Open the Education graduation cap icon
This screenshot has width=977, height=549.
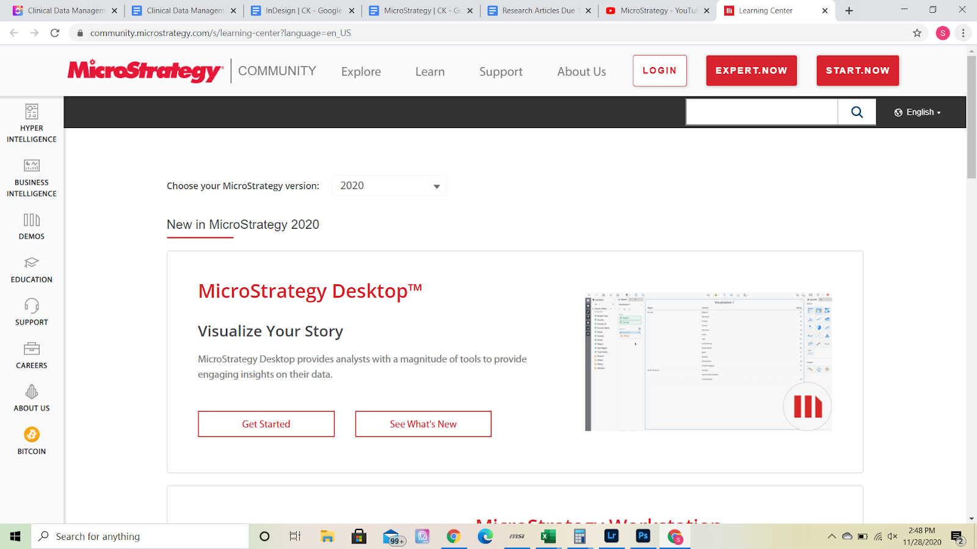[x=32, y=262]
